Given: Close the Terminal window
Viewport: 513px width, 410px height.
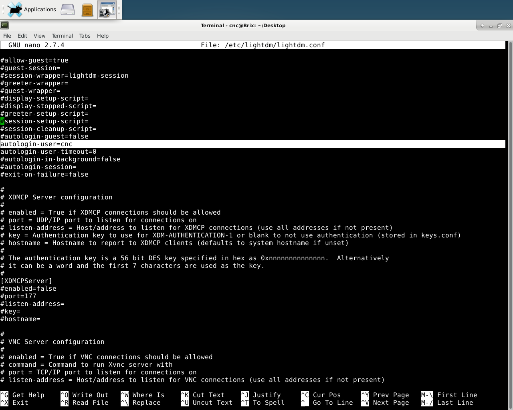Looking at the screenshot, I should click(508, 26).
